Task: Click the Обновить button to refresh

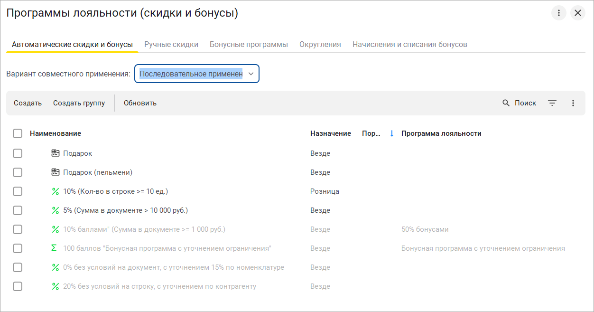Action: point(140,103)
